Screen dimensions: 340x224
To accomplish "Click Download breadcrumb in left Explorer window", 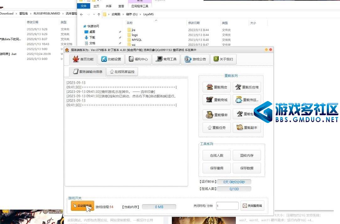I will [x=7, y=13].
